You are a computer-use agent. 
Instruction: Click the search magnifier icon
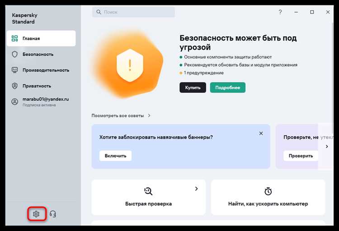pos(99,12)
